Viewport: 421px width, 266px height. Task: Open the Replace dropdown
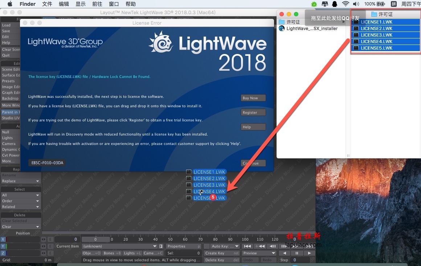click(x=20, y=181)
